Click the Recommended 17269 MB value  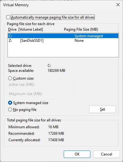click(x=56, y=134)
